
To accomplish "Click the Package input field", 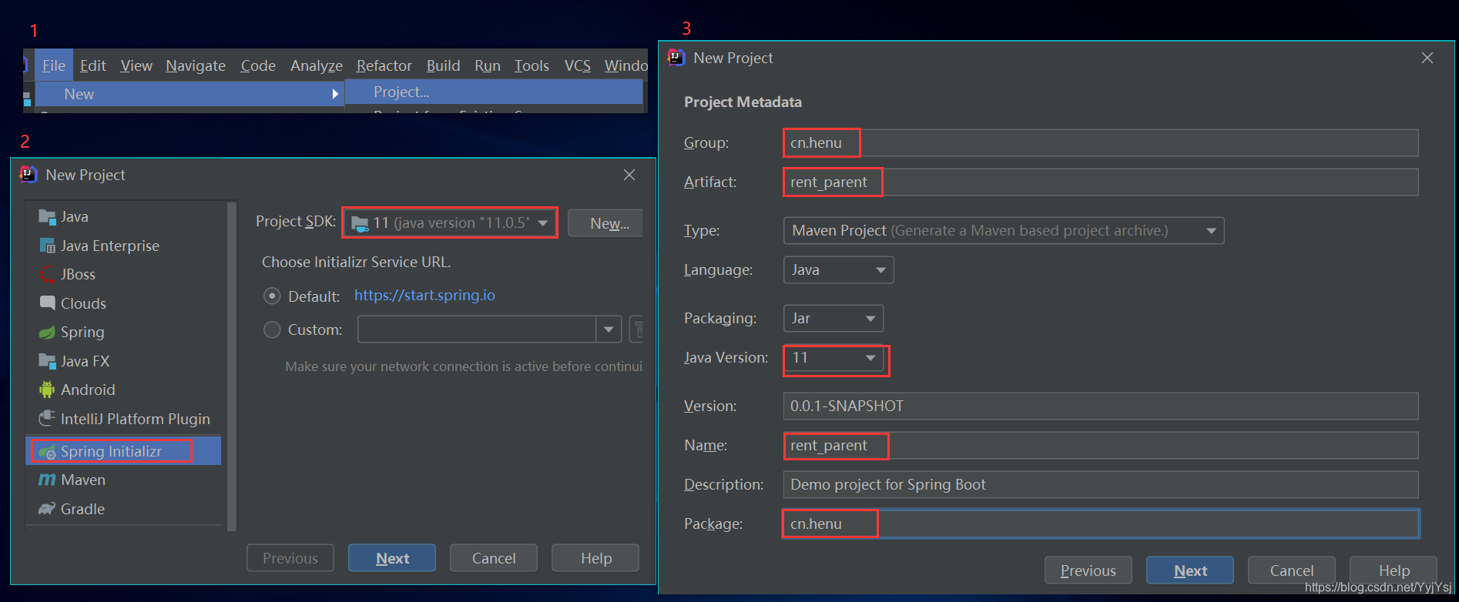I will tap(1101, 524).
